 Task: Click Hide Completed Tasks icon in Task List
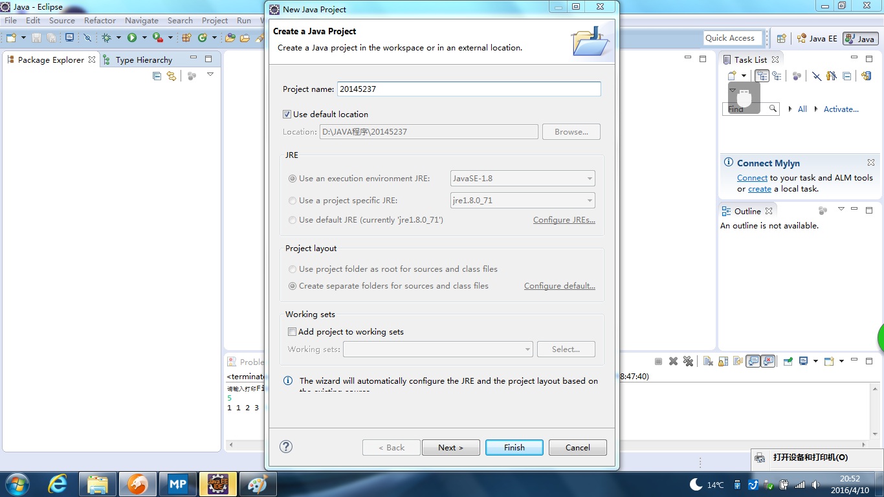(817, 76)
